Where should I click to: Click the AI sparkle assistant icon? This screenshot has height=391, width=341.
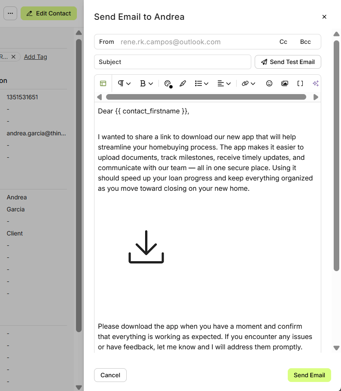(x=316, y=83)
